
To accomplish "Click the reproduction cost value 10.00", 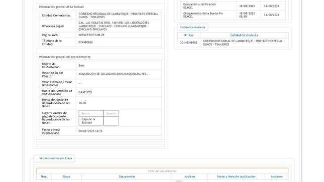I will 82,103.
